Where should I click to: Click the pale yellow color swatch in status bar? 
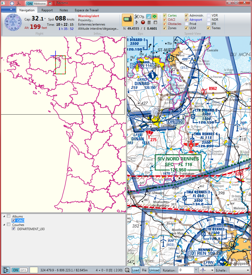[34, 270]
